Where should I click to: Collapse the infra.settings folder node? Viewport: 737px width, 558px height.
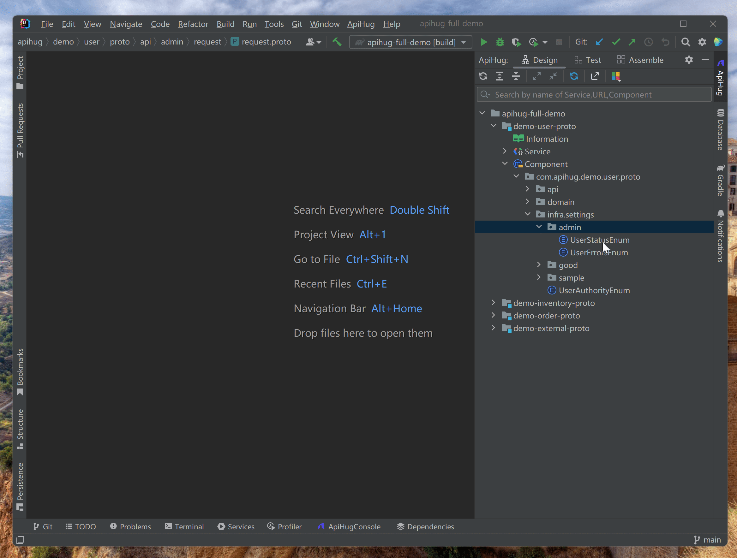pos(527,214)
